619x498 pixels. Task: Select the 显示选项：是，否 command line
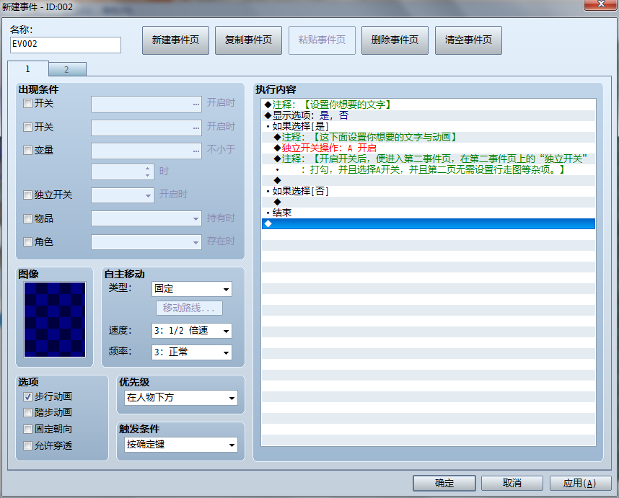point(429,115)
